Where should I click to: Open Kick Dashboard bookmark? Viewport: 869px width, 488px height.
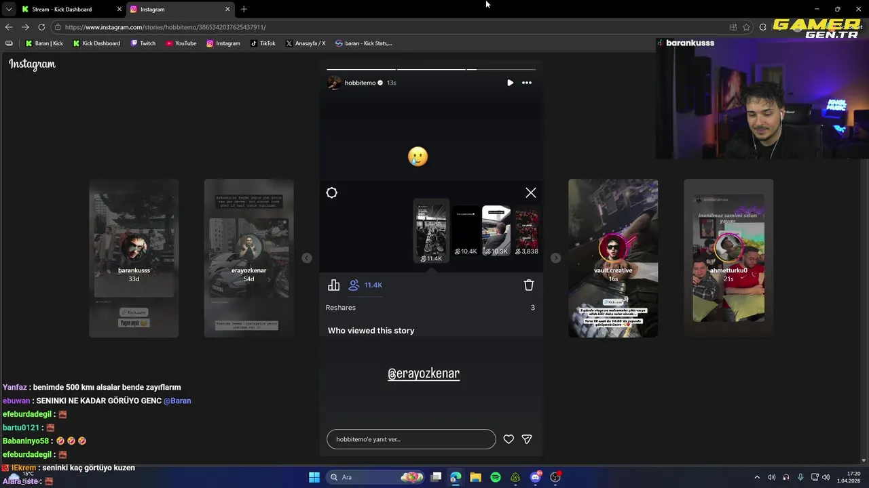[96, 43]
